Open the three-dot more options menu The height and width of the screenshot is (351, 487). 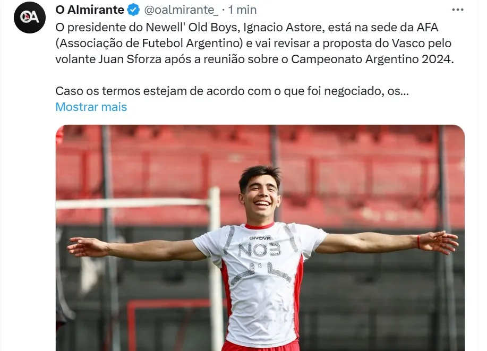click(457, 10)
